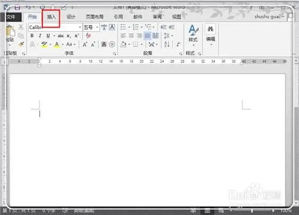Click the Numbering list icon
This screenshot has height=215, width=299.
[x=136, y=27]
